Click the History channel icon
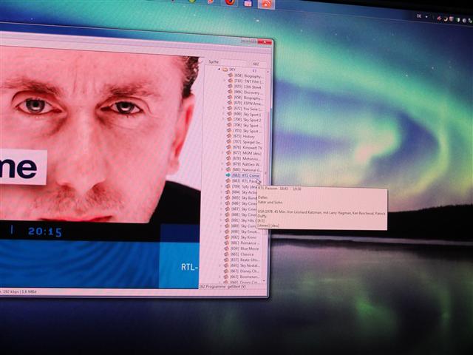473x355 pixels. [x=229, y=136]
